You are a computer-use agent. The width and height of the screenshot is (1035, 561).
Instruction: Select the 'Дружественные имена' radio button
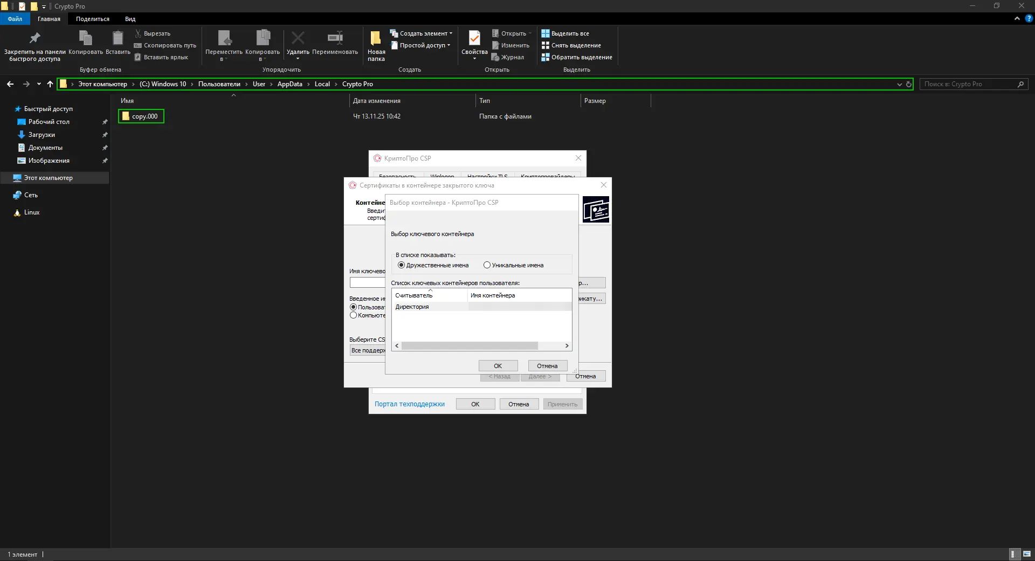pos(401,265)
